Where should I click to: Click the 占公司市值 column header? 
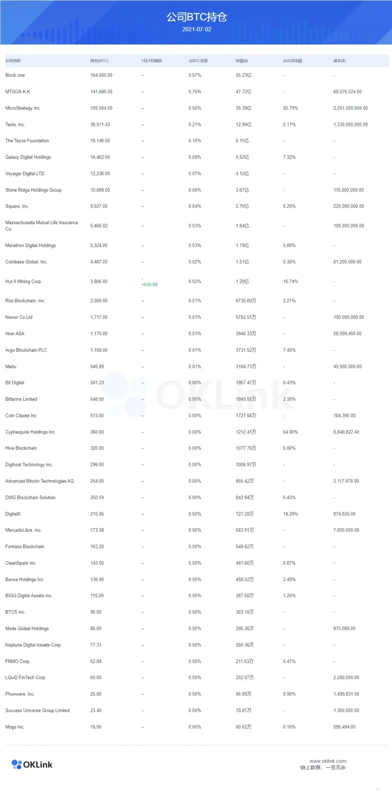click(292, 61)
